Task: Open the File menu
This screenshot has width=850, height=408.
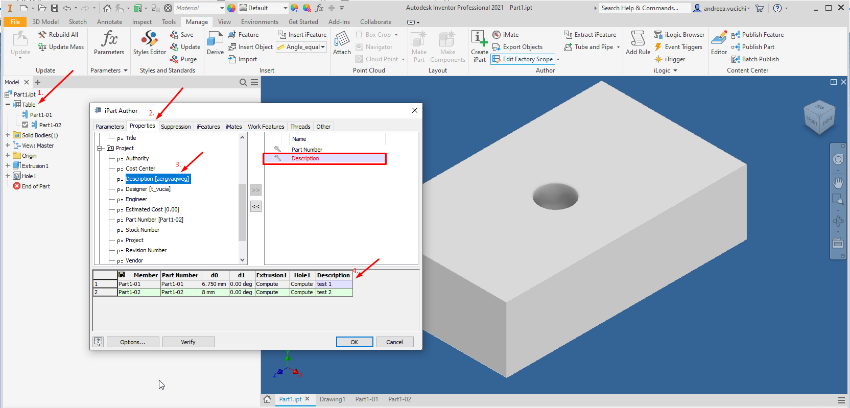Action: coord(15,22)
